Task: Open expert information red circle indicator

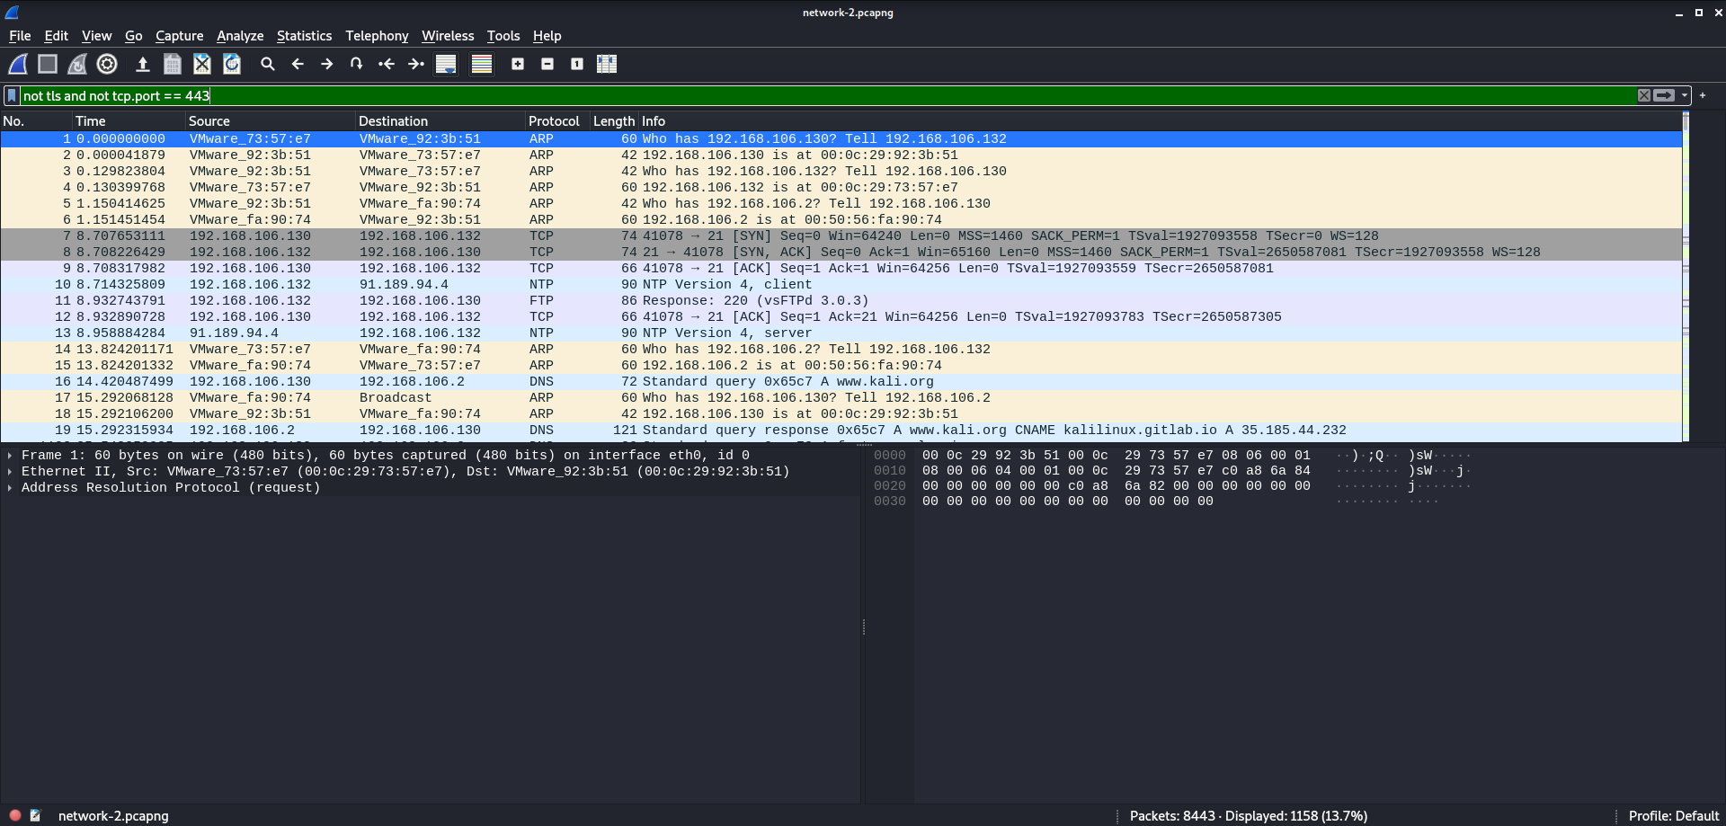Action: pyautogui.click(x=15, y=815)
